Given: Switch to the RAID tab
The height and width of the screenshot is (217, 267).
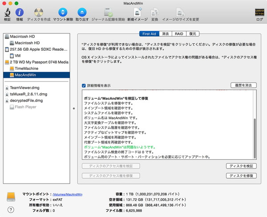Looking at the screenshot, I should tap(179, 34).
